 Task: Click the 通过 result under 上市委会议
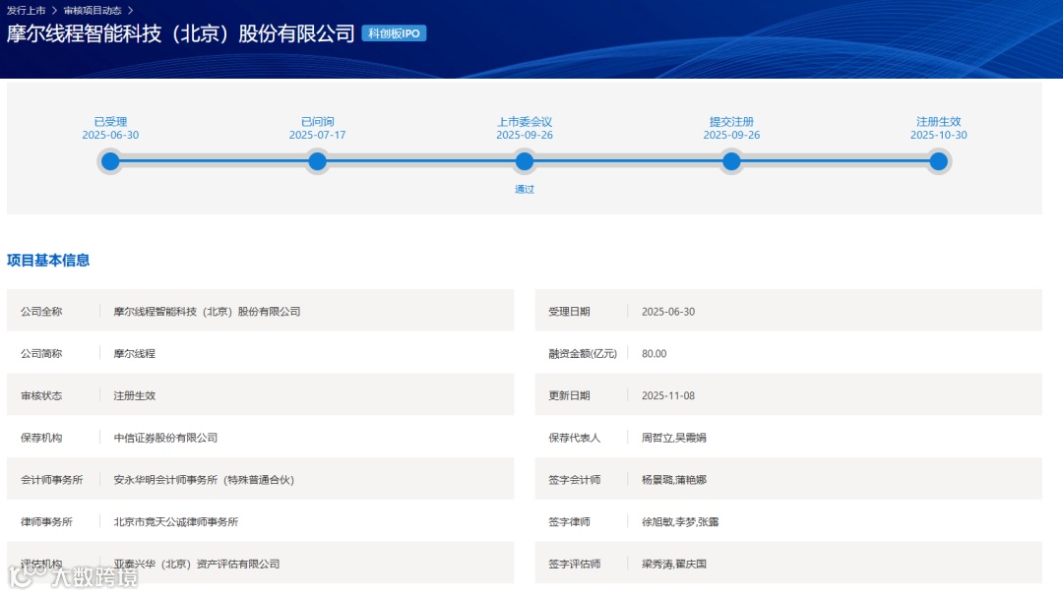524,189
